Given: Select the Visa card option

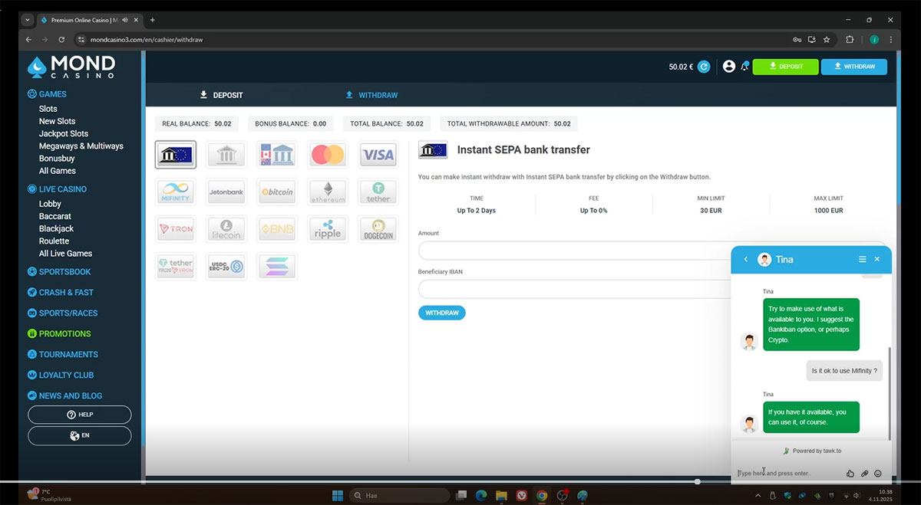Looking at the screenshot, I should [378, 155].
